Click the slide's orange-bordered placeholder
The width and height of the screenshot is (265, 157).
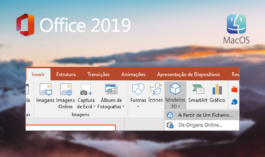71,127
